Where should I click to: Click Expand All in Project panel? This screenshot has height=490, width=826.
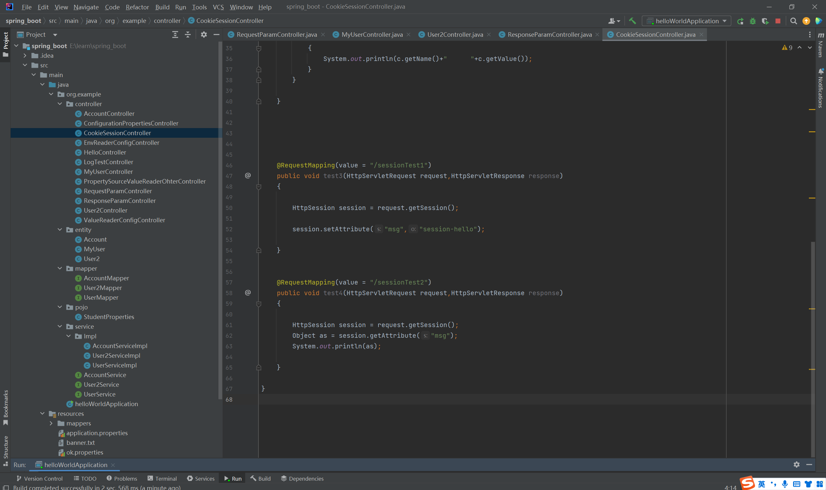pos(175,35)
